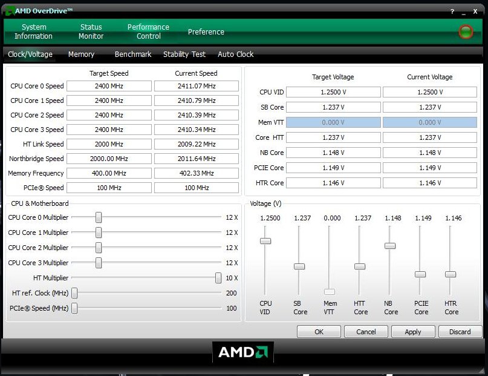Click the CPU Core 1 Multiplier slider handle
The height and width of the screenshot is (376, 488).
[x=99, y=233]
